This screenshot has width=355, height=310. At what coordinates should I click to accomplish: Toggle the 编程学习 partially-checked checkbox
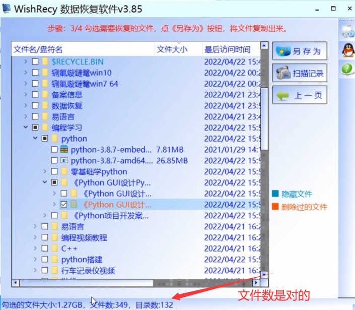click(35, 128)
